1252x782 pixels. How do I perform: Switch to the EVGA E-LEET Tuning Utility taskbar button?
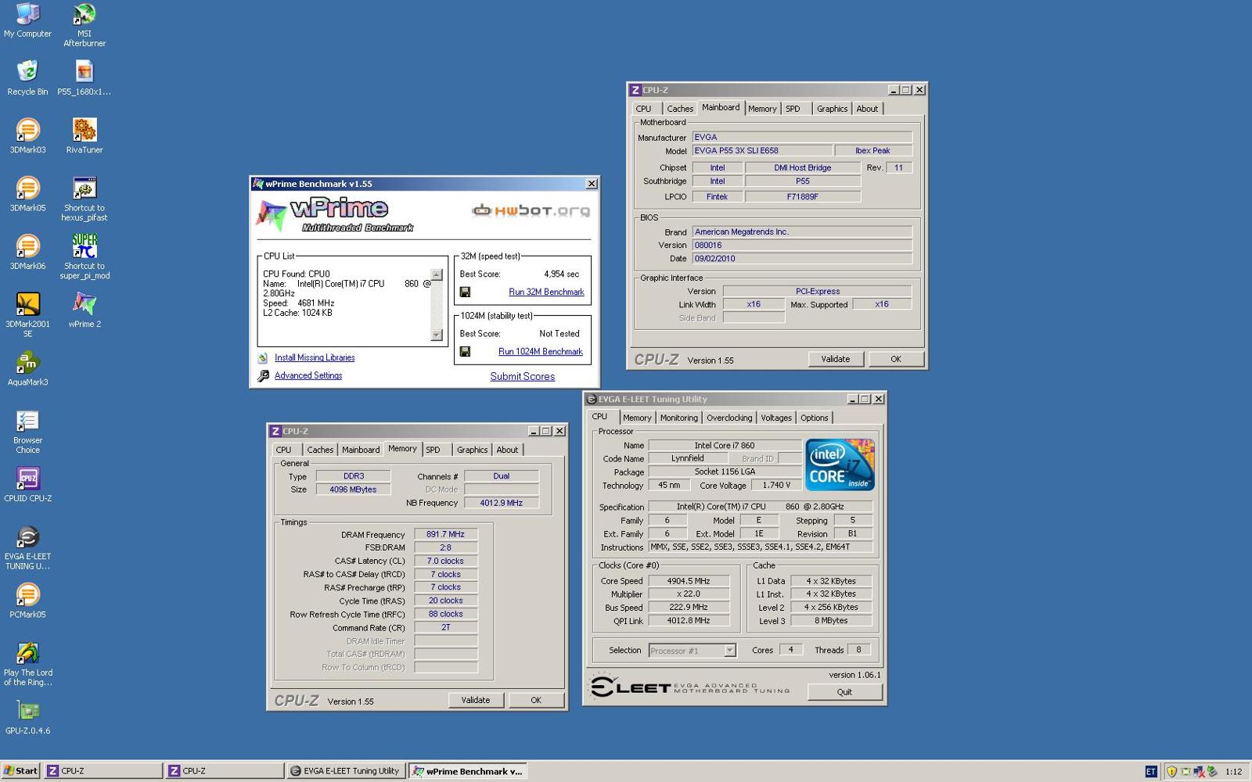(345, 771)
